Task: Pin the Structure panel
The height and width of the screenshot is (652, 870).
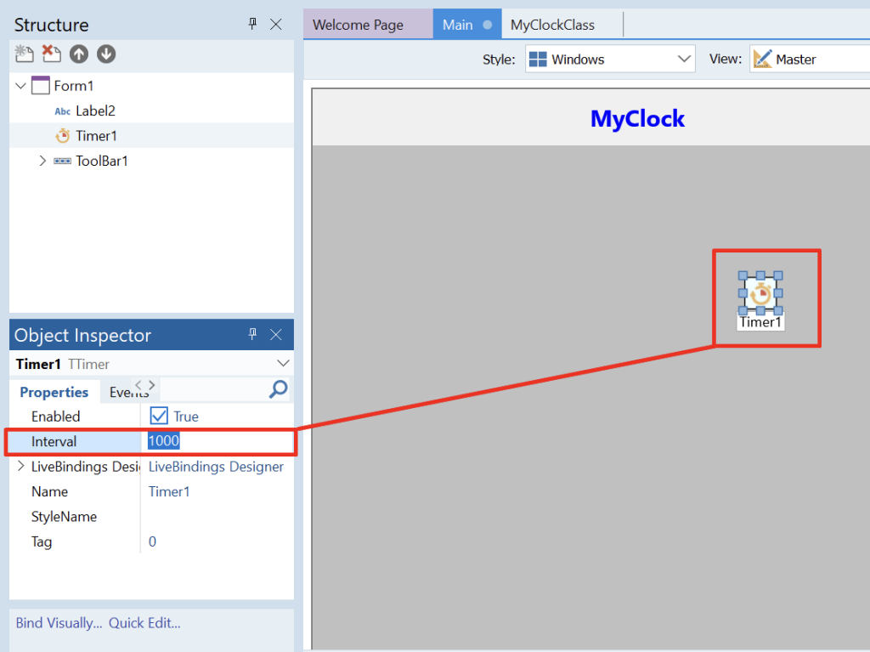Action: (252, 24)
